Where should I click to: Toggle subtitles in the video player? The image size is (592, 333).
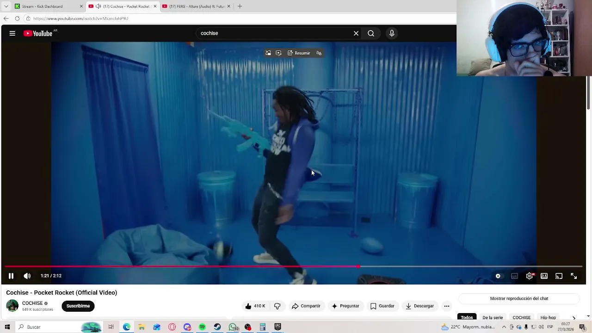pyautogui.click(x=514, y=276)
